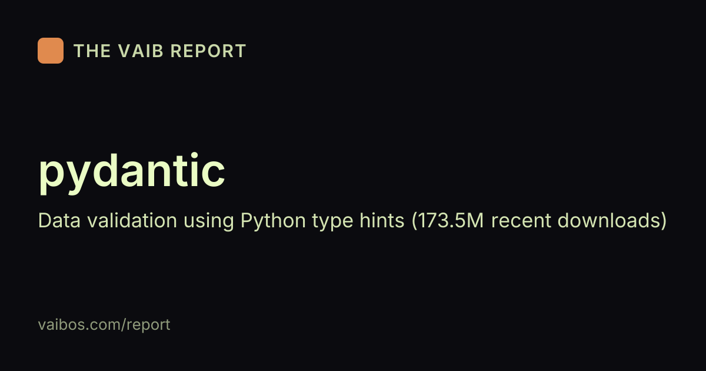Image resolution: width=706 pixels, height=371 pixels.
Task: Click the "vaibos.com" domain portion of the URL
Action: tap(79, 324)
